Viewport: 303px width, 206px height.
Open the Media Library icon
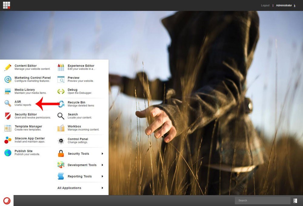tap(8, 91)
